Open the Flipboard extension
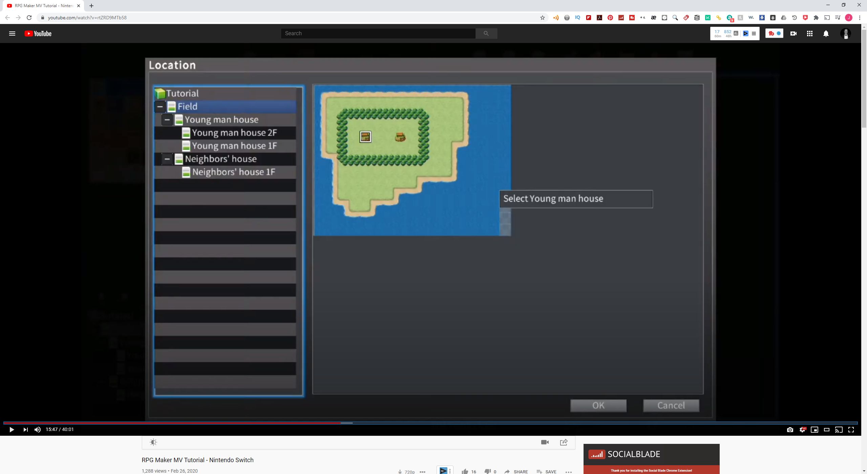The image size is (867, 474). tap(589, 18)
